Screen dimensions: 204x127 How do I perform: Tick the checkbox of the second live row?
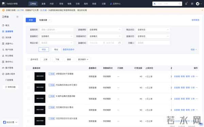(28, 88)
